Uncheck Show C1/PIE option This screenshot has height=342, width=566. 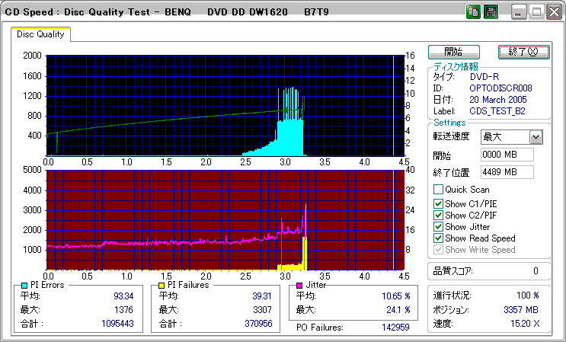(438, 204)
